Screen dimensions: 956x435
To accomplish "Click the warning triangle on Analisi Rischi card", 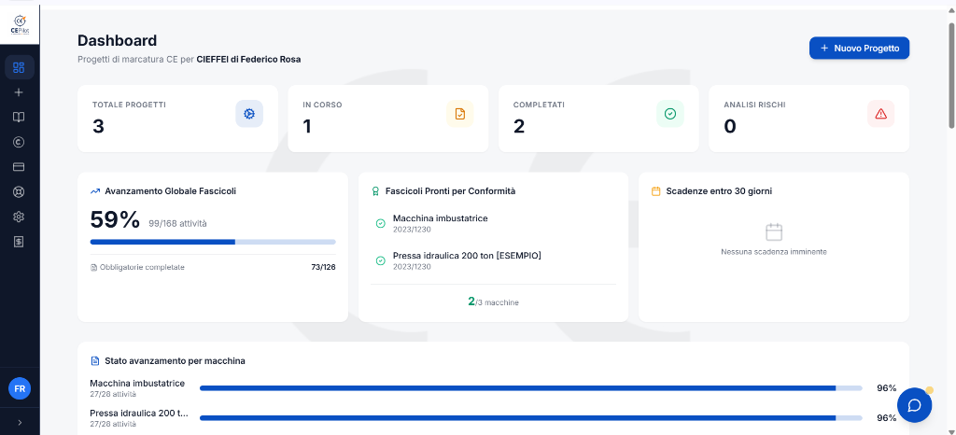I will (880, 114).
